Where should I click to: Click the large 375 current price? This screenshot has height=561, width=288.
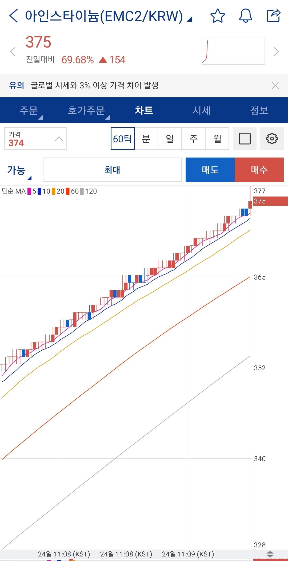38,42
